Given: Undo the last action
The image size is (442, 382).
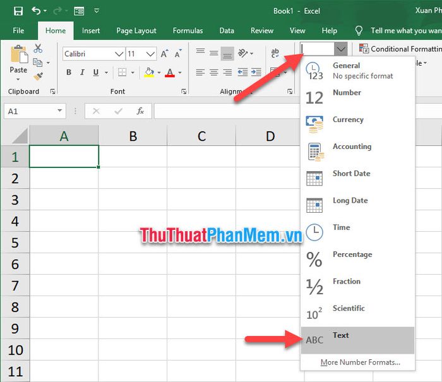Looking at the screenshot, I should pyautogui.click(x=36, y=11).
